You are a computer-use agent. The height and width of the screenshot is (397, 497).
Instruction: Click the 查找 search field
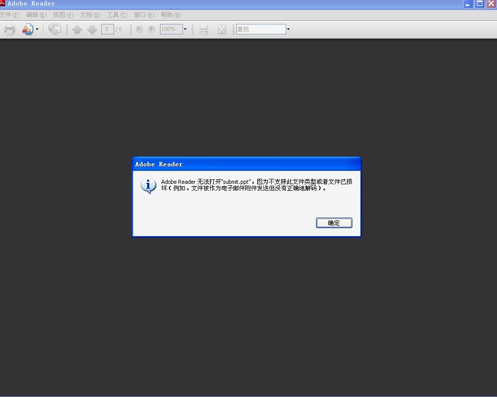(261, 29)
